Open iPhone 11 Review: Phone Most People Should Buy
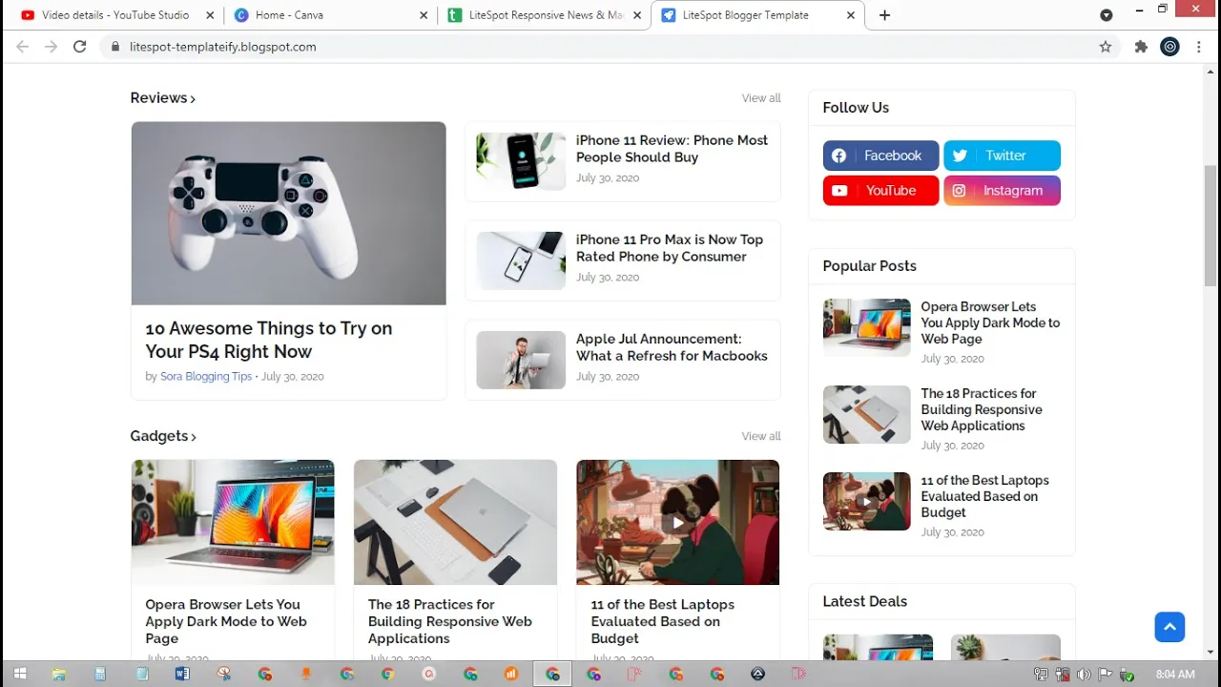Viewport: 1221px width, 687px height. click(x=672, y=149)
